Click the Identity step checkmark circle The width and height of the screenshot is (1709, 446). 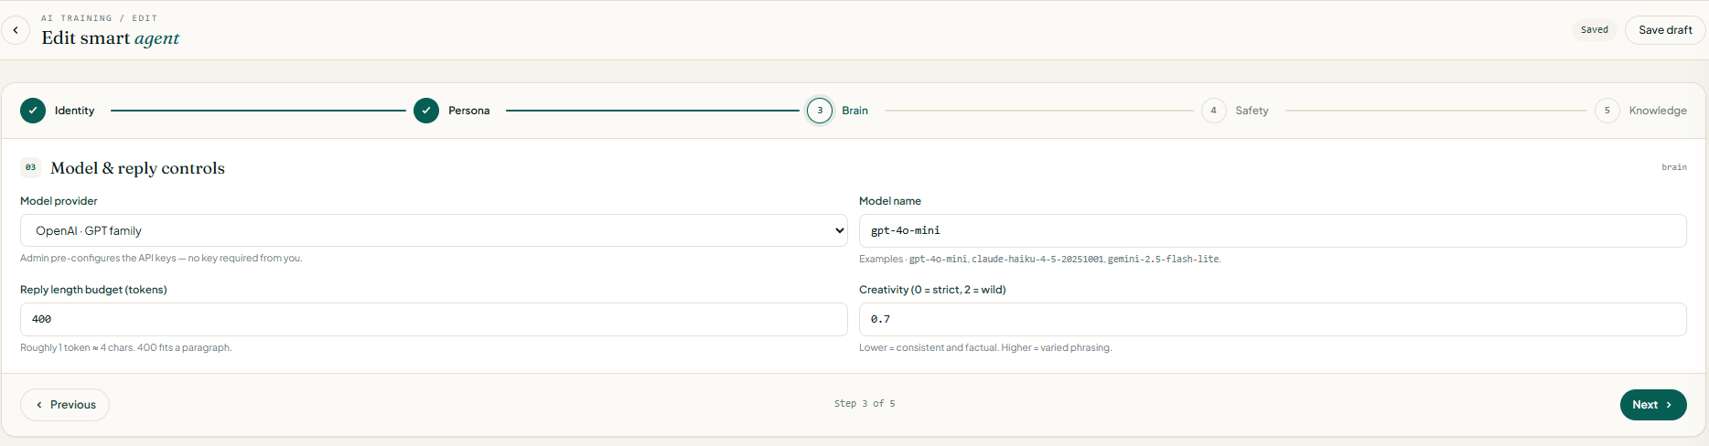[33, 111]
